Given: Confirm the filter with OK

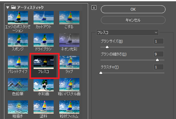Looking at the screenshot, I should pos(133,9).
